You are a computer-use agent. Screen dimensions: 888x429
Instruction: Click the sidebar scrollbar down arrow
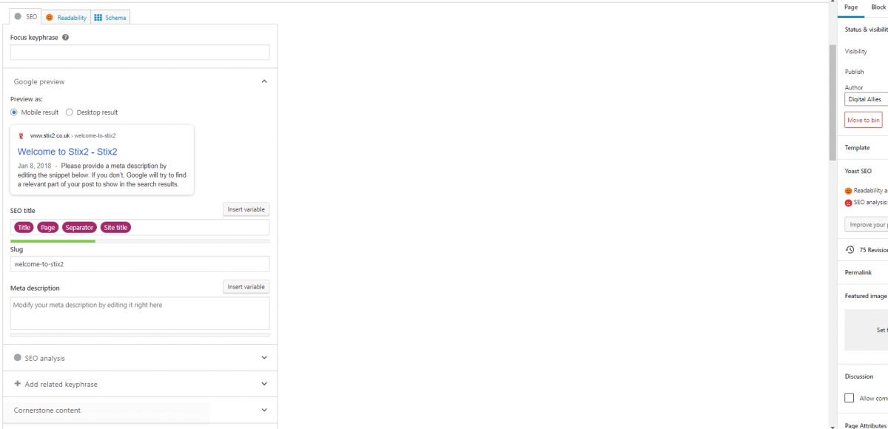point(832,425)
